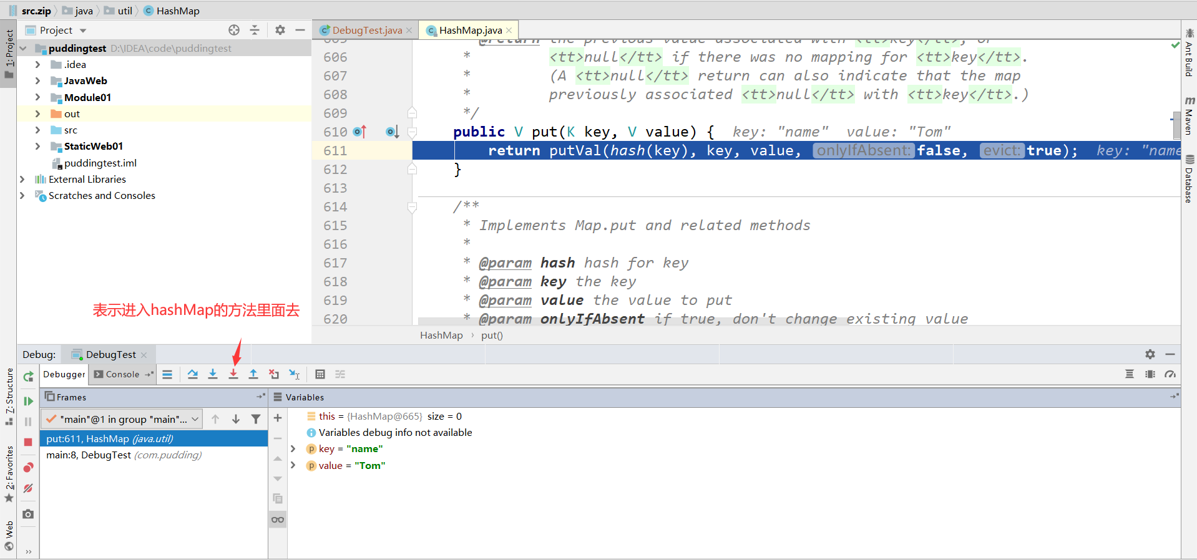The width and height of the screenshot is (1197, 560).
Task: Click the Locate/Select Opened File target icon
Action: (x=234, y=30)
